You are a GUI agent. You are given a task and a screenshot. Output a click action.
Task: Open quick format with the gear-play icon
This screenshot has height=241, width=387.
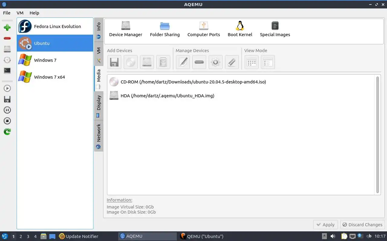216,62
